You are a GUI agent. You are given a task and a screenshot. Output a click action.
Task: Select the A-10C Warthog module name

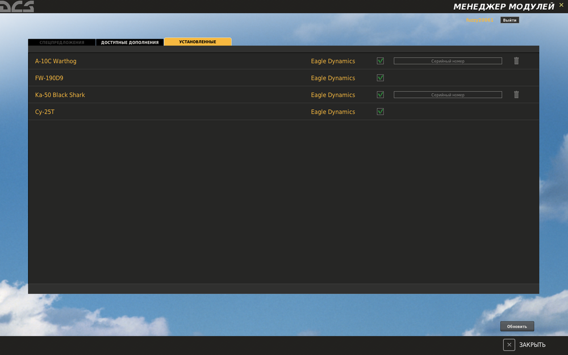pyautogui.click(x=56, y=61)
